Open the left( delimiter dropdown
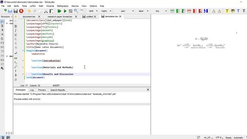The height and width of the screenshot is (139, 247). [97, 11]
